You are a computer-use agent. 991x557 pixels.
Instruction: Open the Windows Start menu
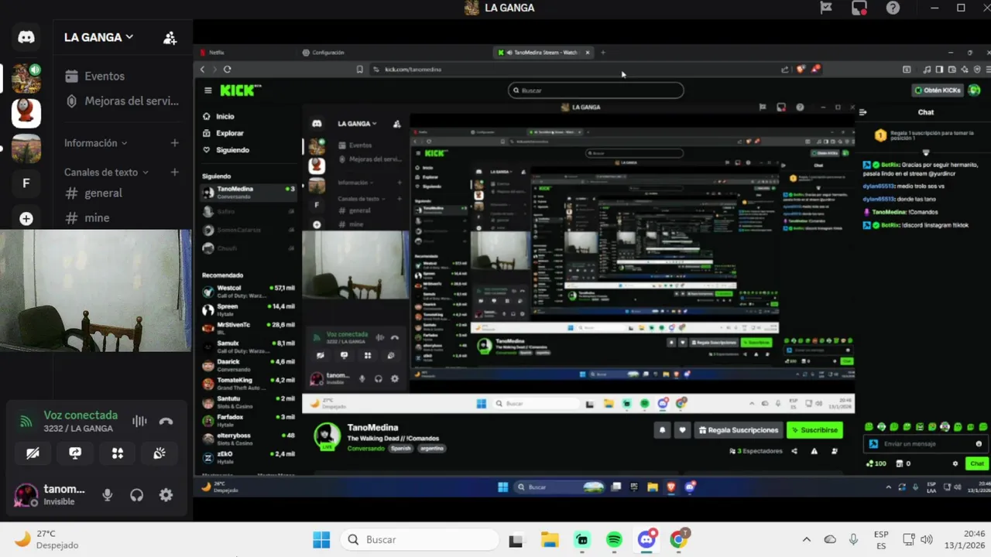(321, 539)
